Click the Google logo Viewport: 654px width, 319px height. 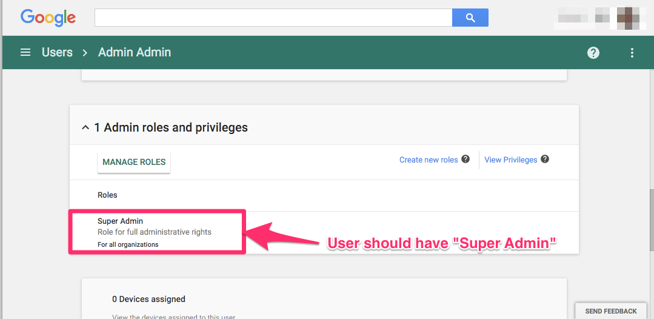coord(48,18)
